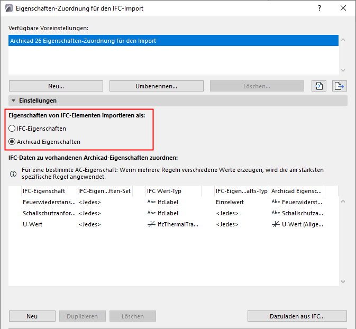Click the info icon beside the rule hint
This screenshot has height=329, width=356.
13,174
